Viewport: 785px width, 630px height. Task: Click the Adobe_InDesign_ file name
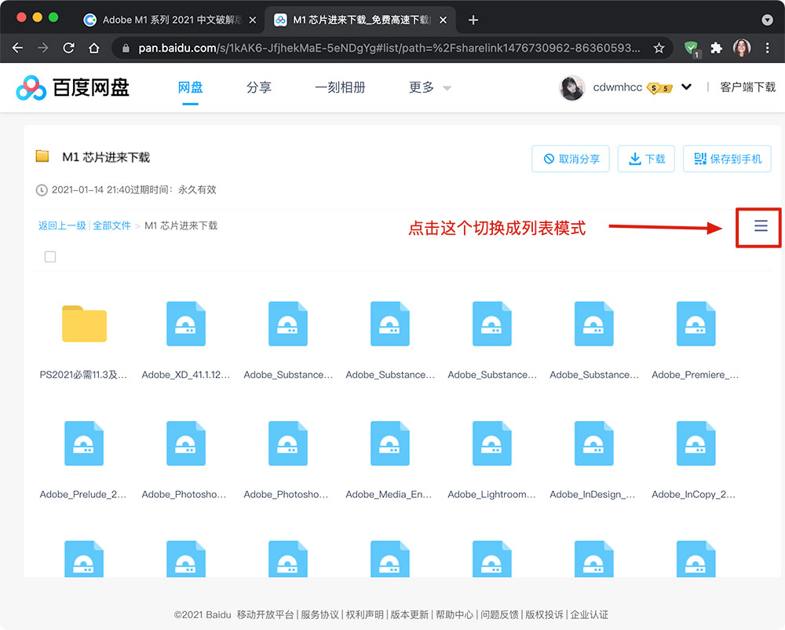(x=593, y=494)
